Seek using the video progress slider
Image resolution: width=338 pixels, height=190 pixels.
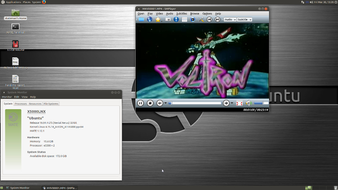tap(195, 103)
